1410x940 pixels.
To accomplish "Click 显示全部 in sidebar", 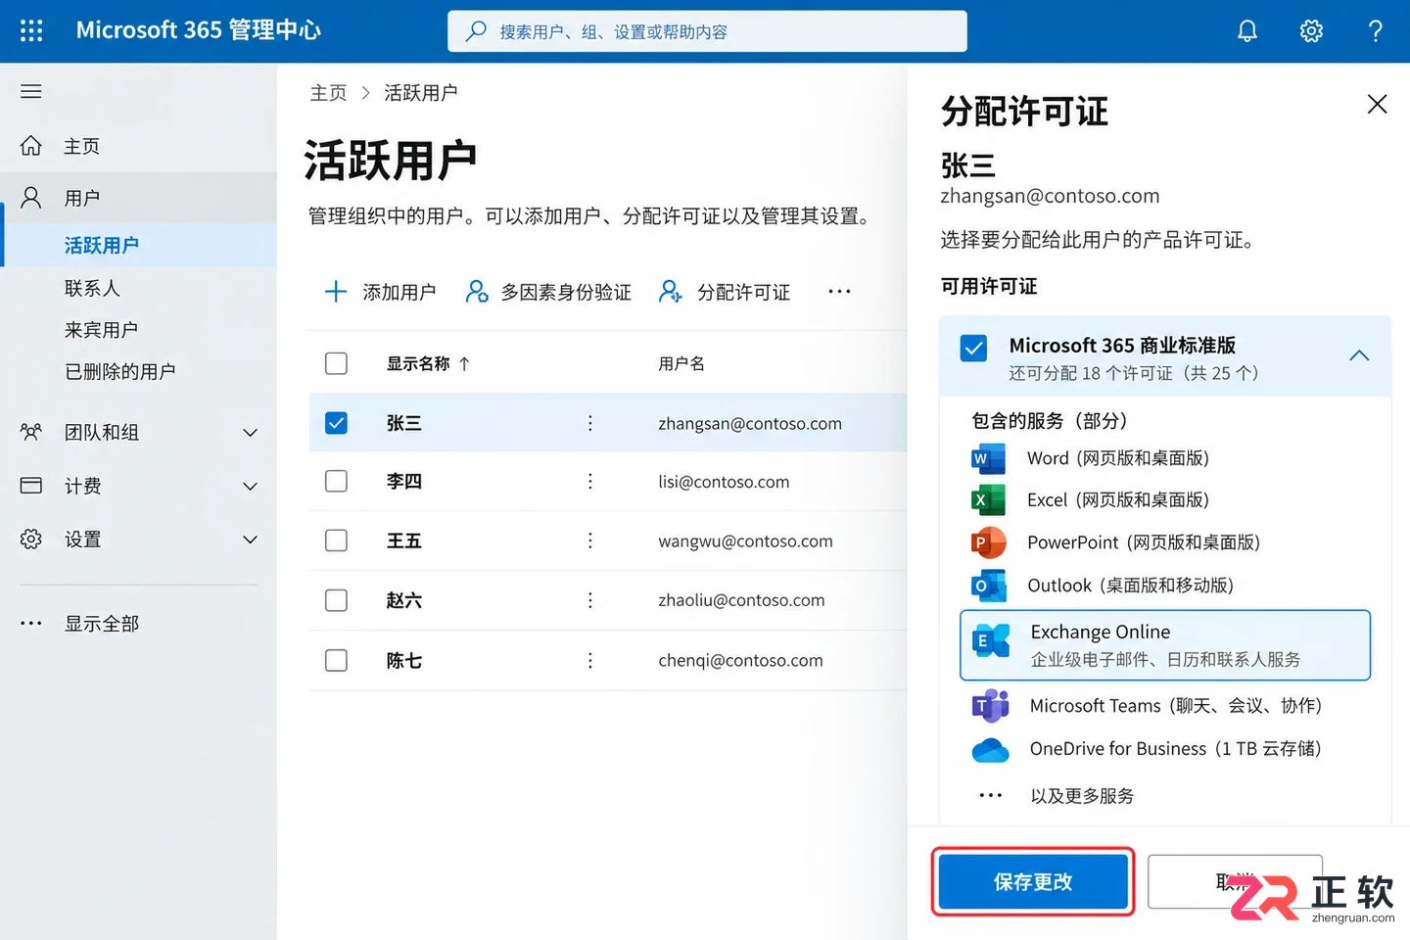I will [x=102, y=624].
